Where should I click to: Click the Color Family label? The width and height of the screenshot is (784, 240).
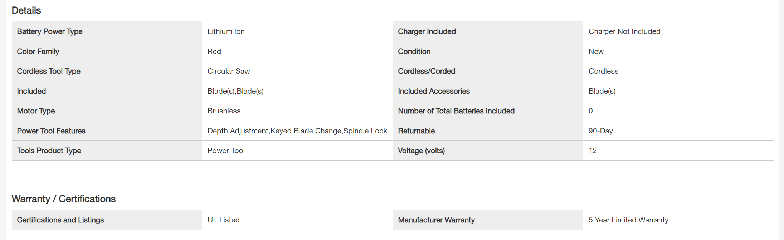(x=38, y=52)
